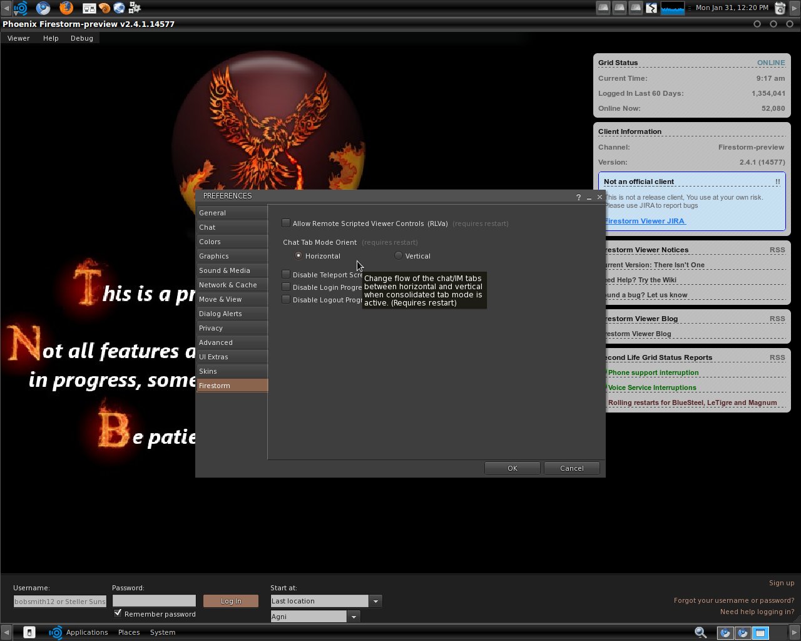The width and height of the screenshot is (801, 641).
Task: Select the Horizontal chat tab orientation
Action: click(298, 255)
